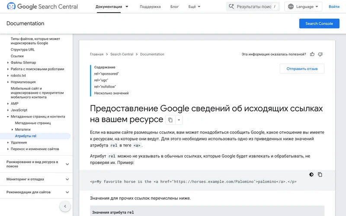The height and width of the screenshot is (216, 346).
Task: Open dropdown arrow next to Документация
Action: pos(127,6)
